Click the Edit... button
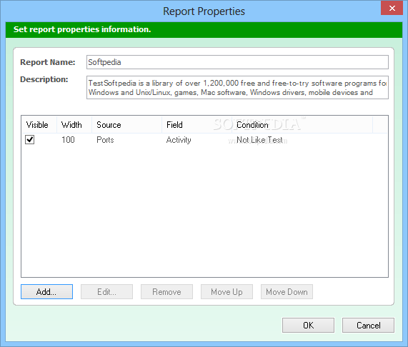 click(106, 291)
